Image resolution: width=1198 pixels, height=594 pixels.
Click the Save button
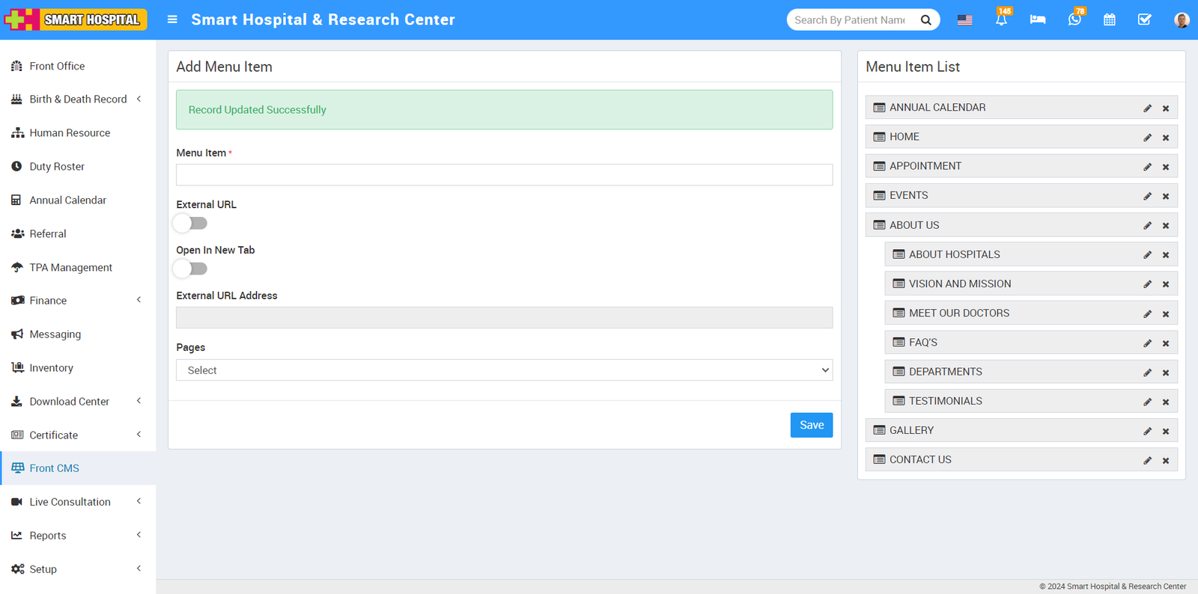click(811, 425)
